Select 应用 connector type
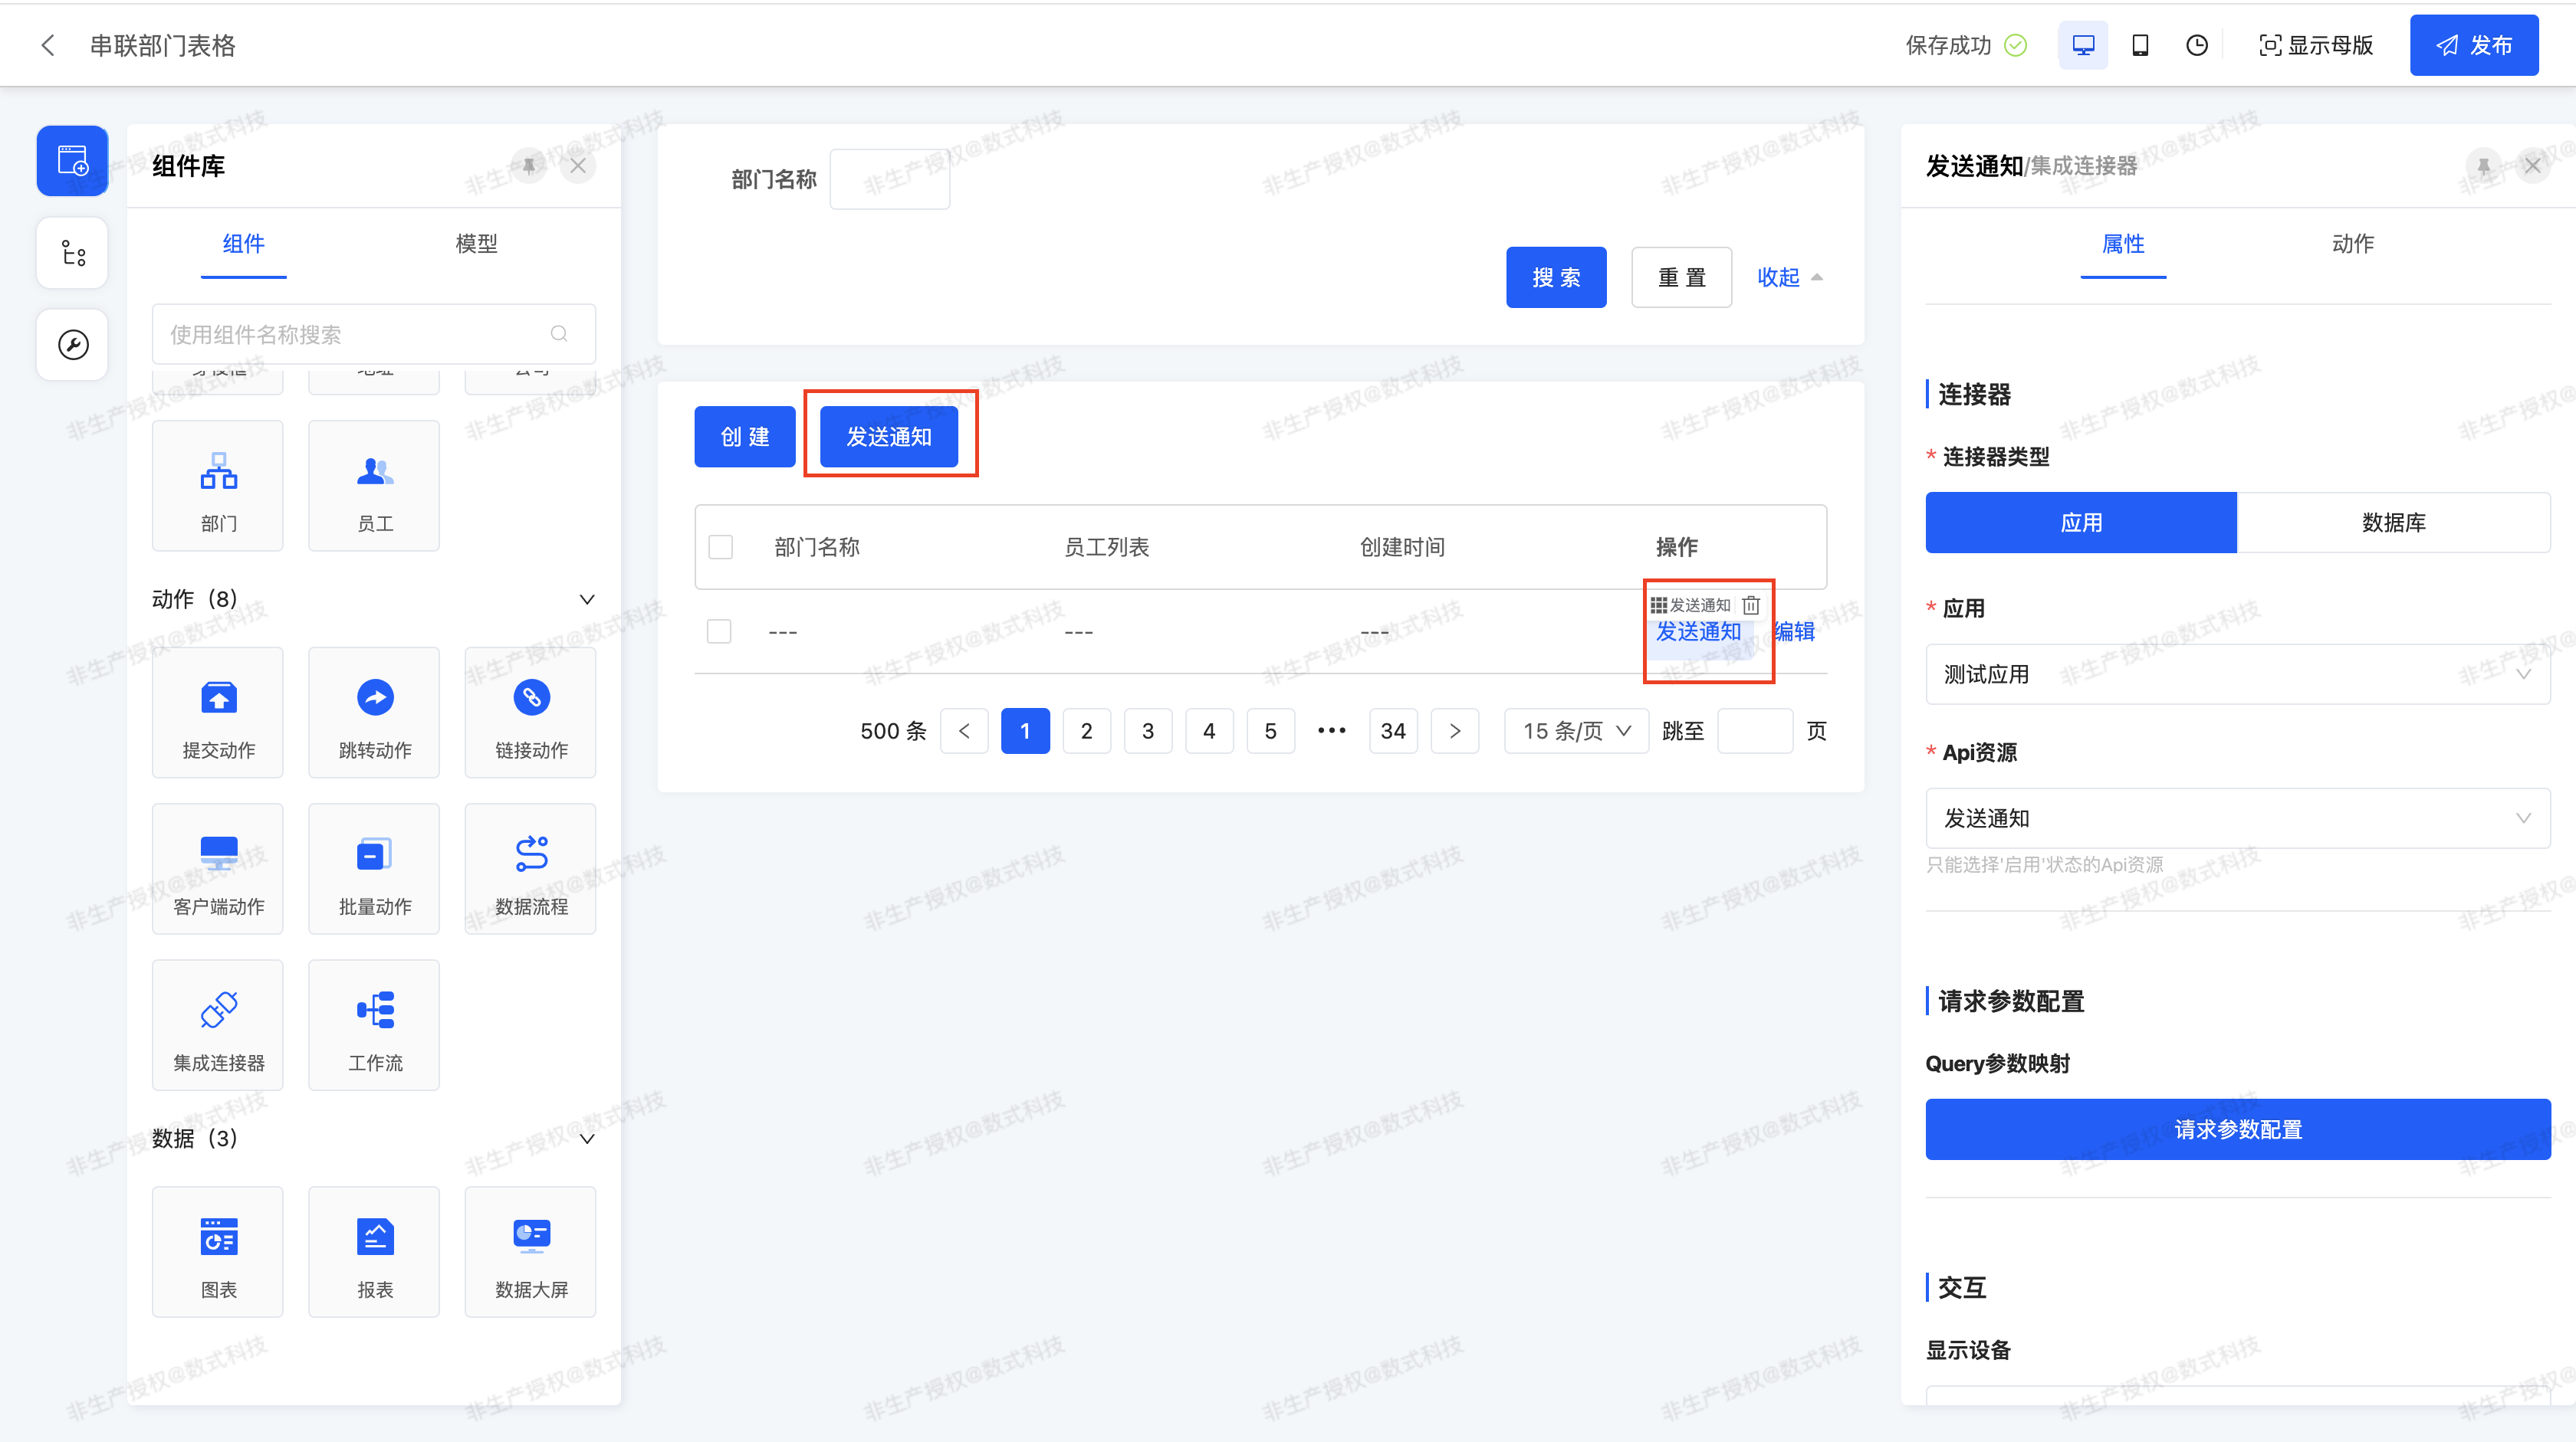 (2081, 522)
